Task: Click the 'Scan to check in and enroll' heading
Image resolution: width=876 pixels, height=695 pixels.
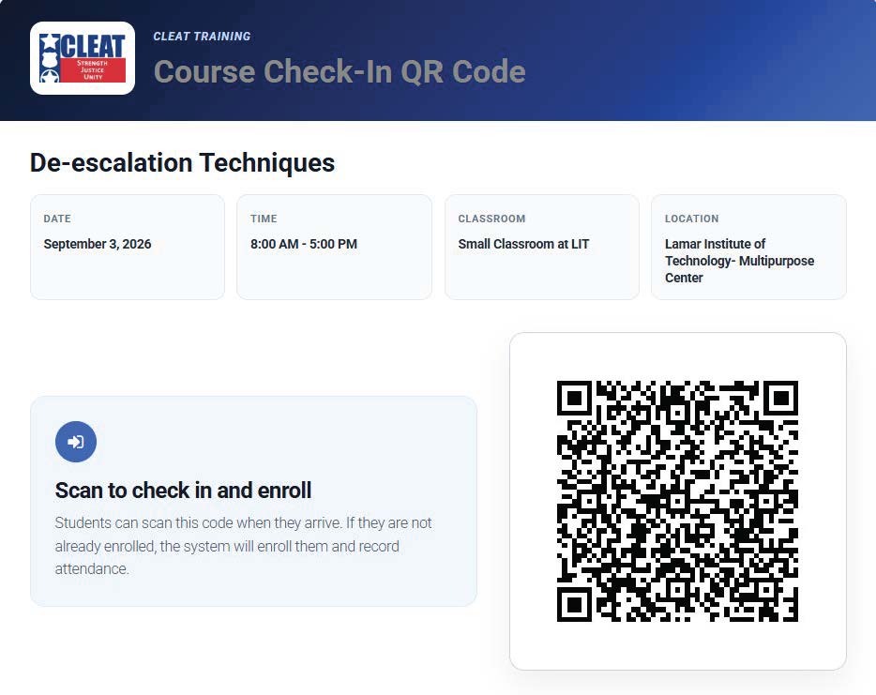Action: pos(183,491)
